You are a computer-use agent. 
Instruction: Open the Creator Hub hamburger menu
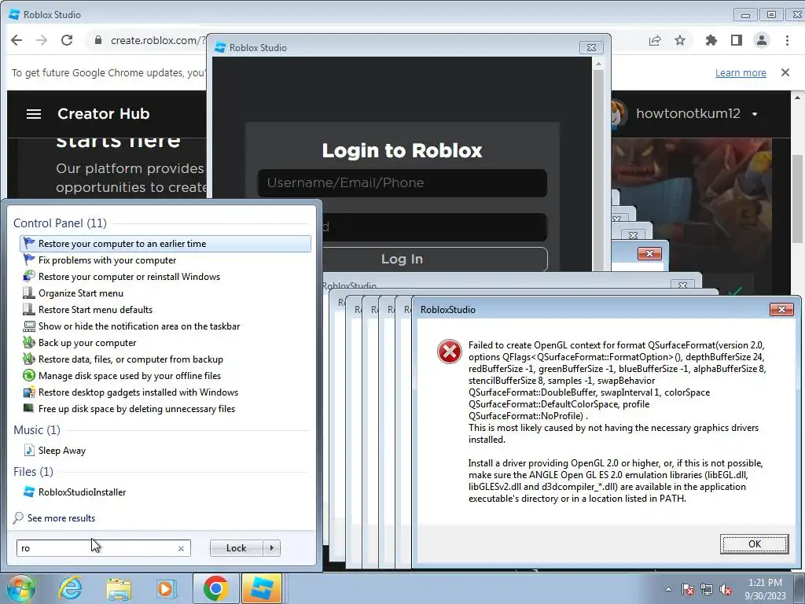coord(34,114)
